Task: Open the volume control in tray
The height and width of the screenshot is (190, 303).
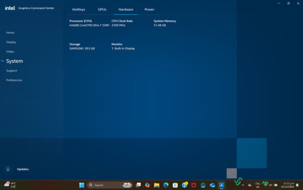Action: pos(271,185)
